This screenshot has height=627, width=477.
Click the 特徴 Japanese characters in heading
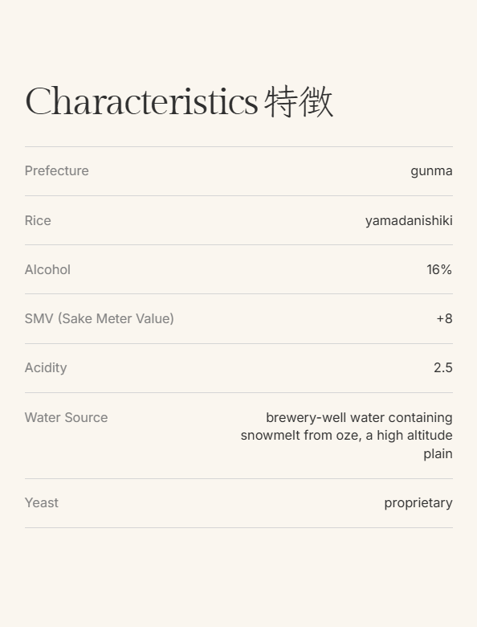pyautogui.click(x=299, y=101)
